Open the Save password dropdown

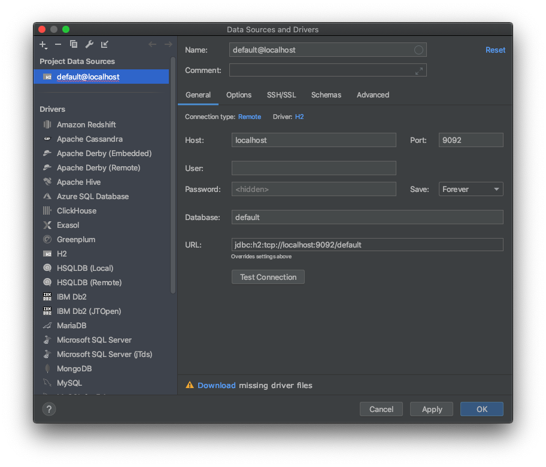471,189
